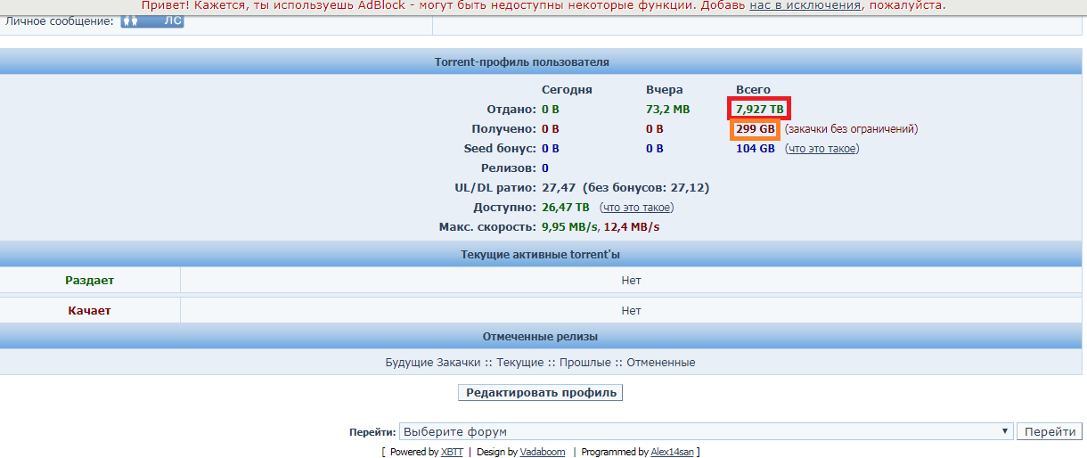Image resolution: width=1087 pixels, height=458 pixels.
Task: Open the 'нас в исключения' AdBlock link
Action: click(x=805, y=5)
